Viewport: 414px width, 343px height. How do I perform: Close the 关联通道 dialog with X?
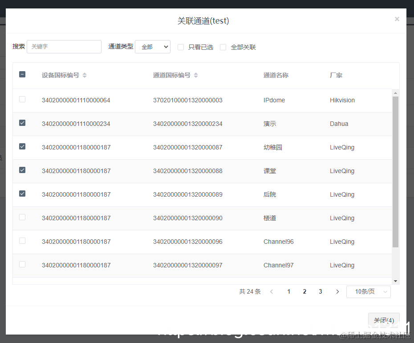tap(397, 19)
